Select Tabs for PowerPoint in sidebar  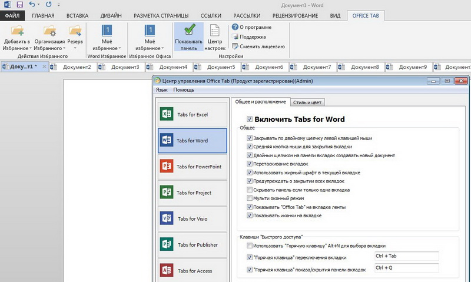coord(193,167)
